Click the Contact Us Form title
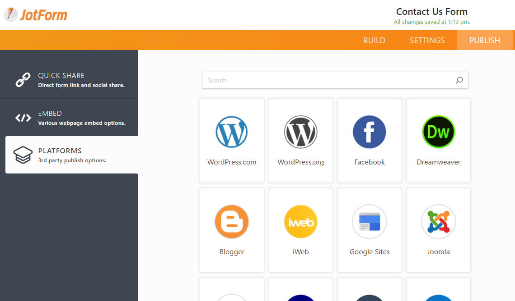 coord(431,12)
